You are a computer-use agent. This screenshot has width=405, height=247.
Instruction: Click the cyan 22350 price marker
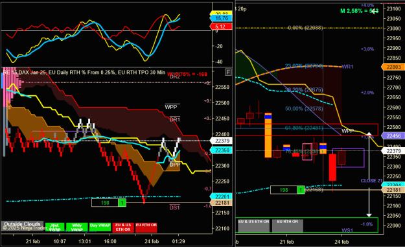(222, 150)
